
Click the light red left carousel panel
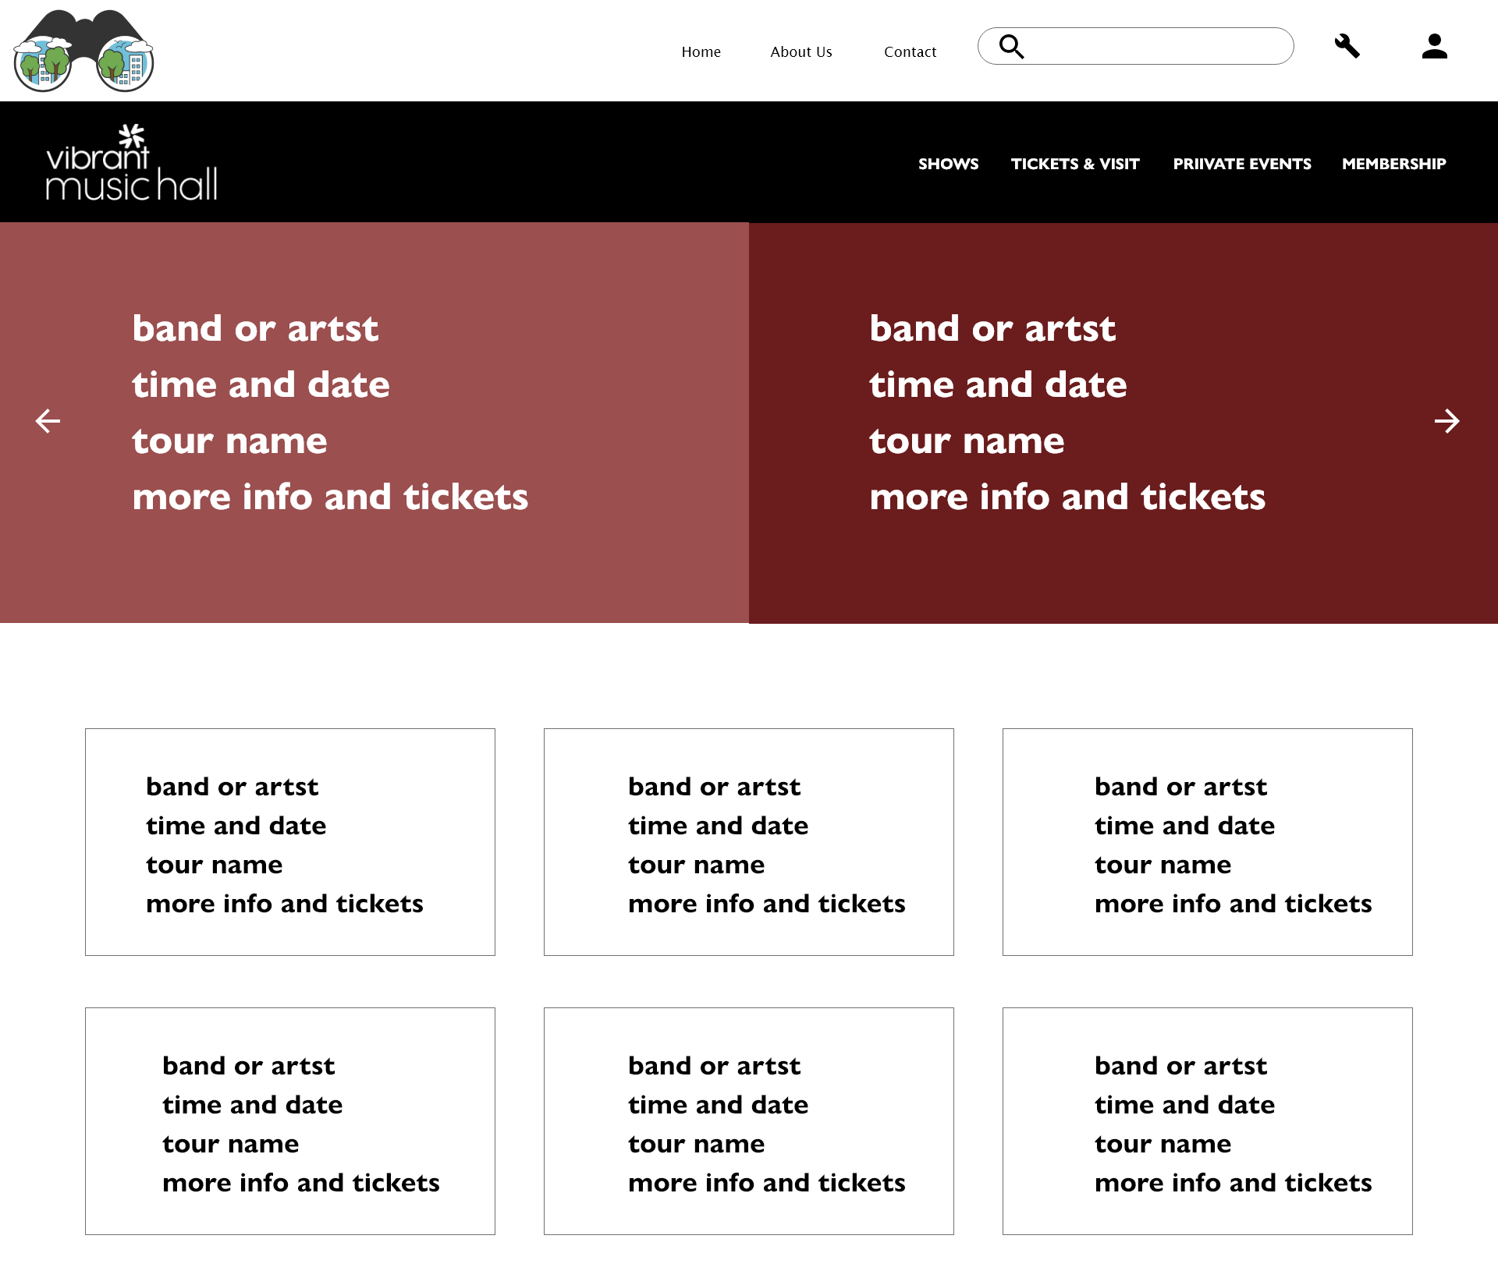(x=374, y=423)
